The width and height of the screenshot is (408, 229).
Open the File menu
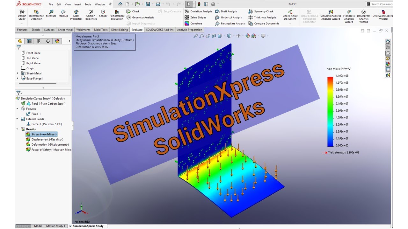(51, 4)
